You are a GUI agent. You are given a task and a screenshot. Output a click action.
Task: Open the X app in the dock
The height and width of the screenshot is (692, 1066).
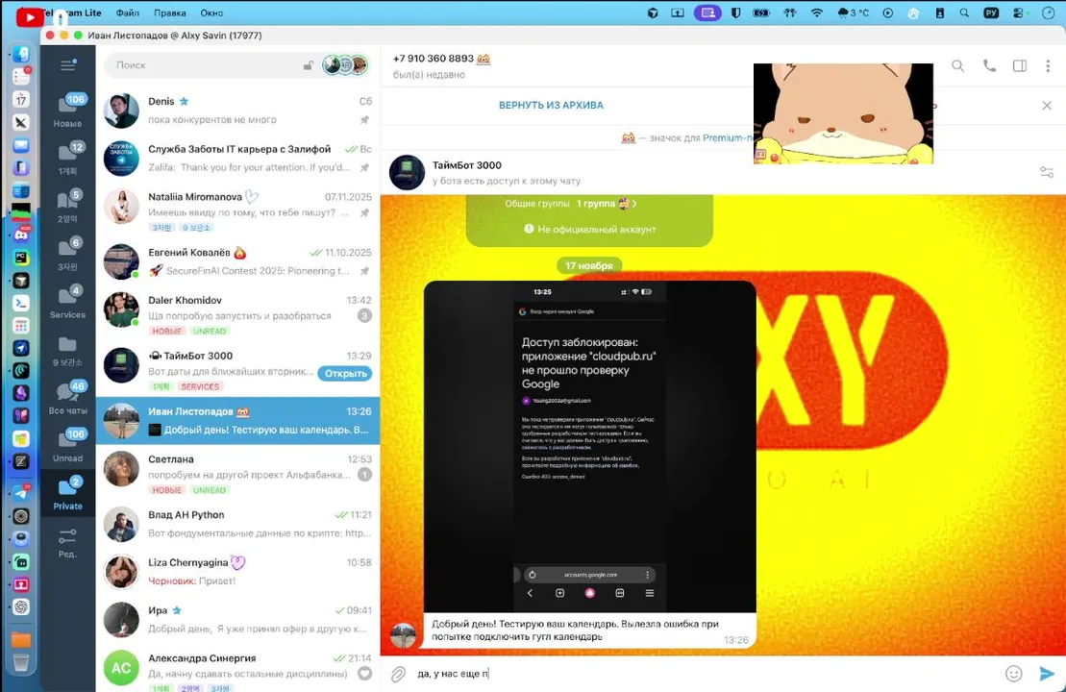[21, 122]
